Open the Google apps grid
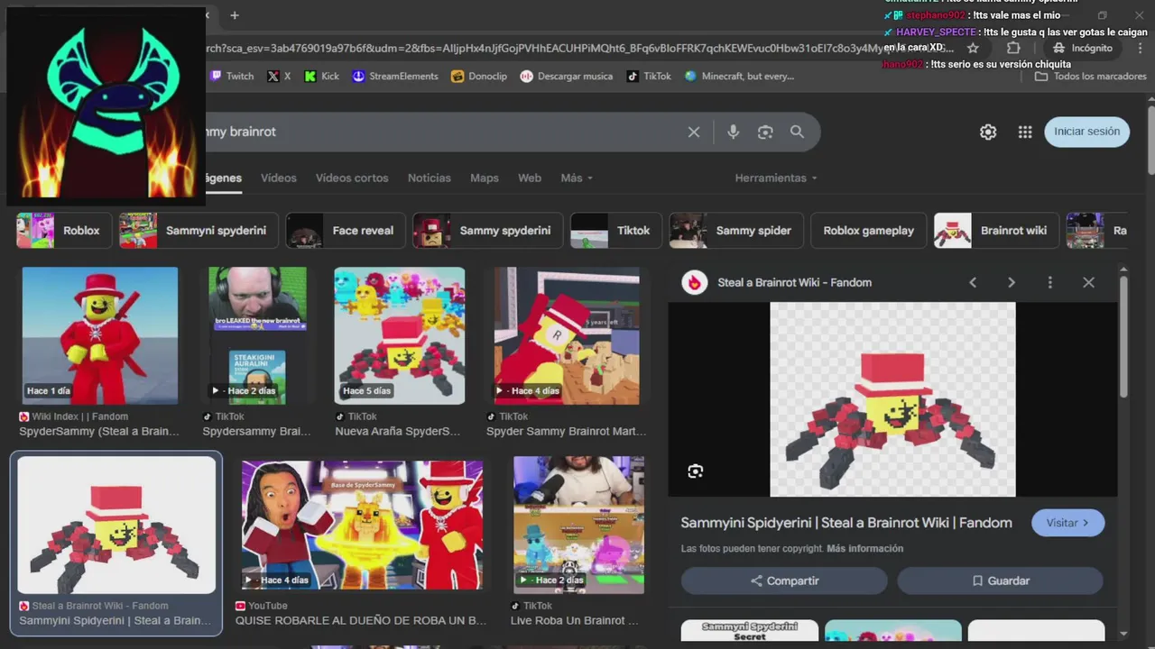The height and width of the screenshot is (649, 1155). pyautogui.click(x=1025, y=132)
